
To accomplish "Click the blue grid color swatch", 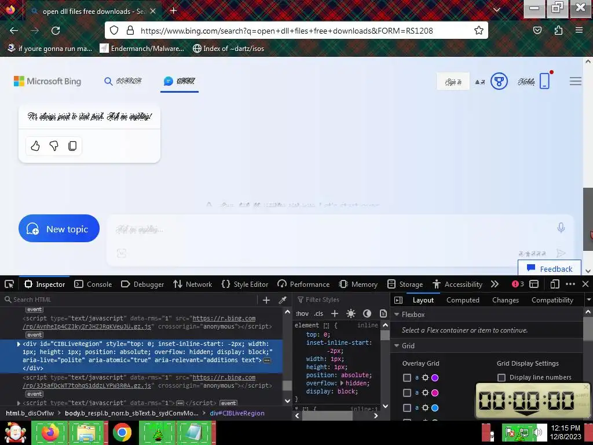I will [x=435, y=408].
